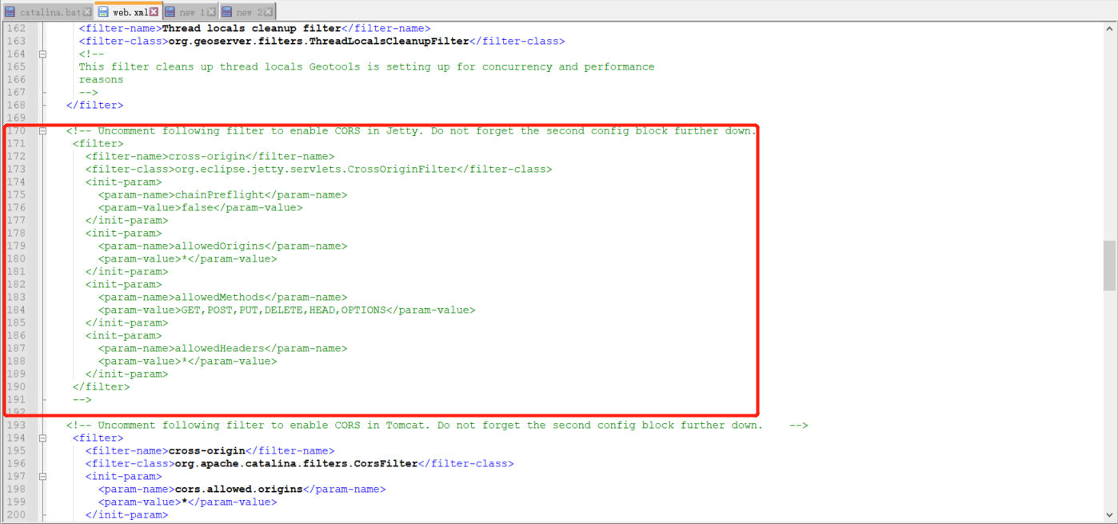Close the new 1 tab
This screenshot has width=1118, height=524.
212,12
